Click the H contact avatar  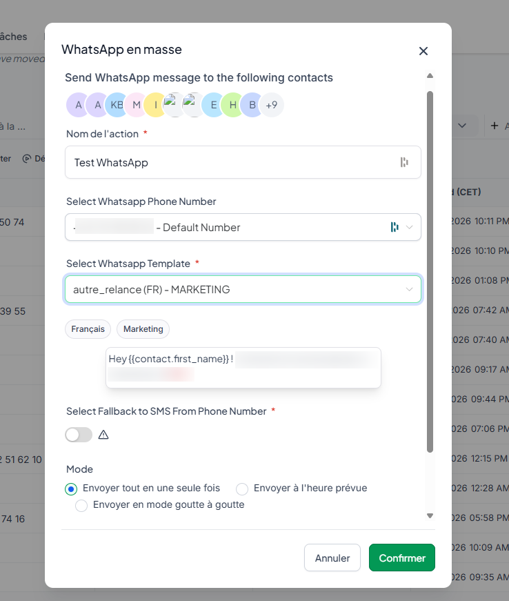[x=233, y=105]
